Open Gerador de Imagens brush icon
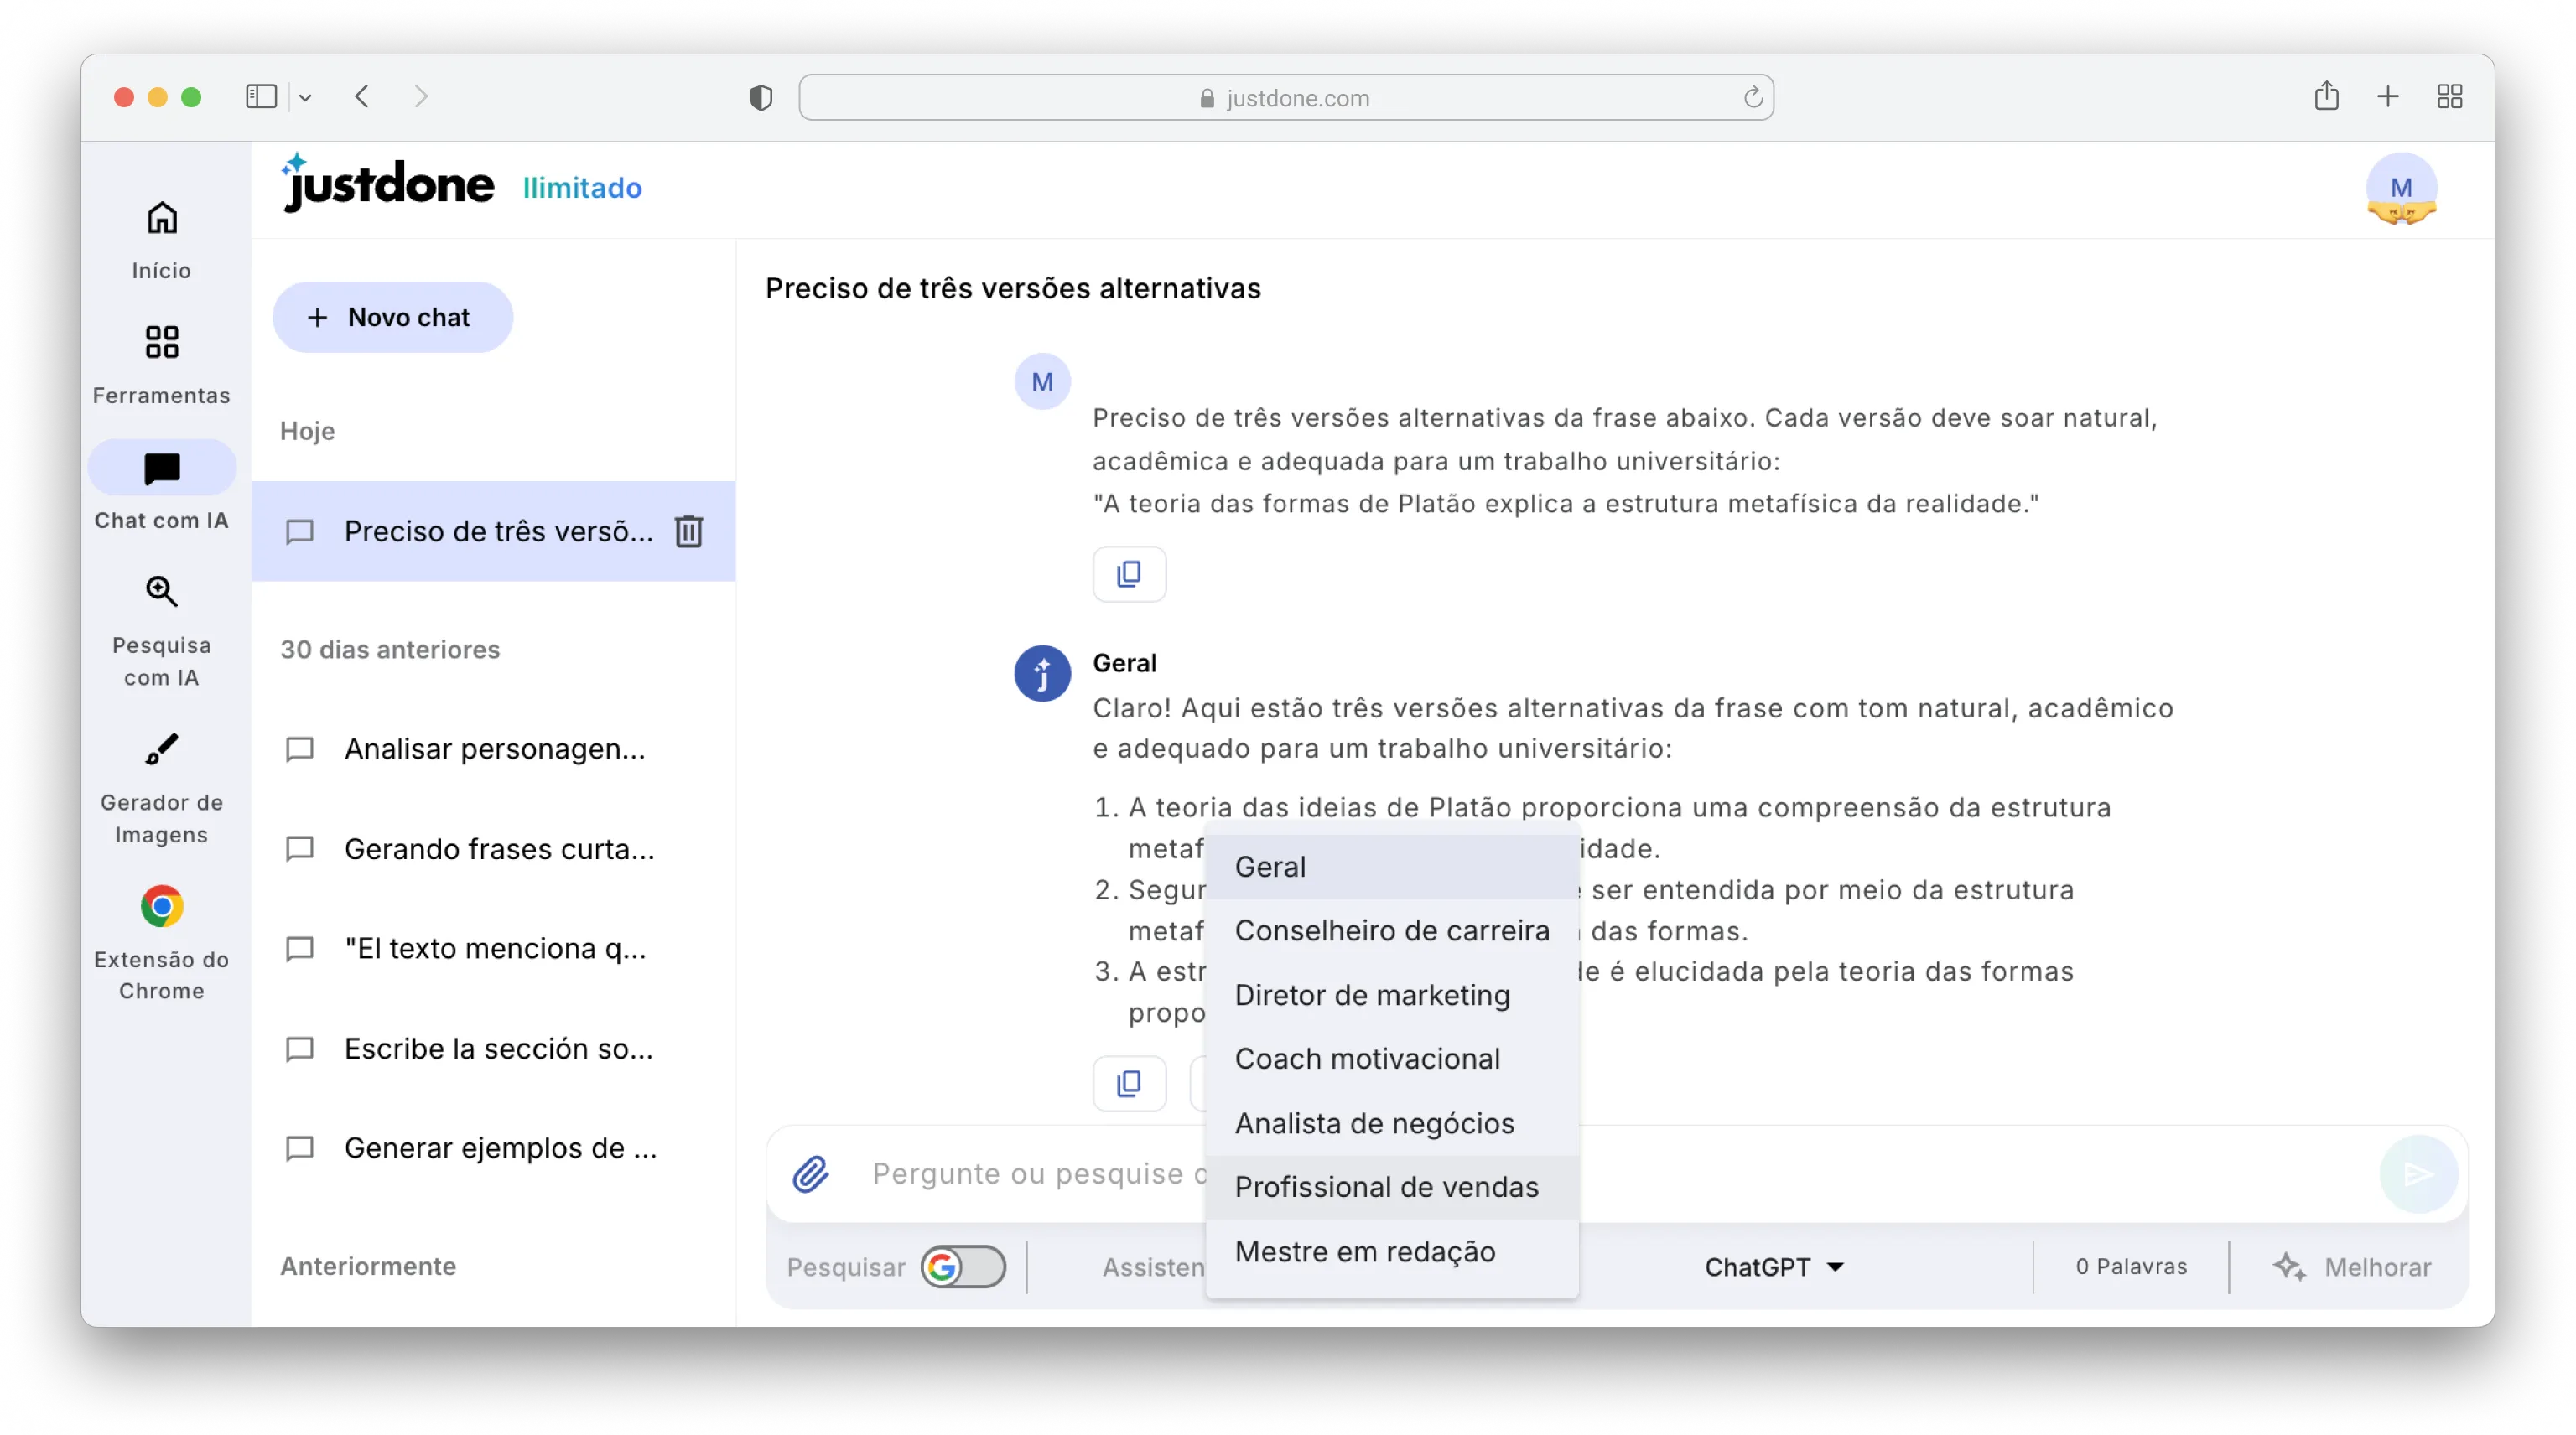 [x=161, y=749]
